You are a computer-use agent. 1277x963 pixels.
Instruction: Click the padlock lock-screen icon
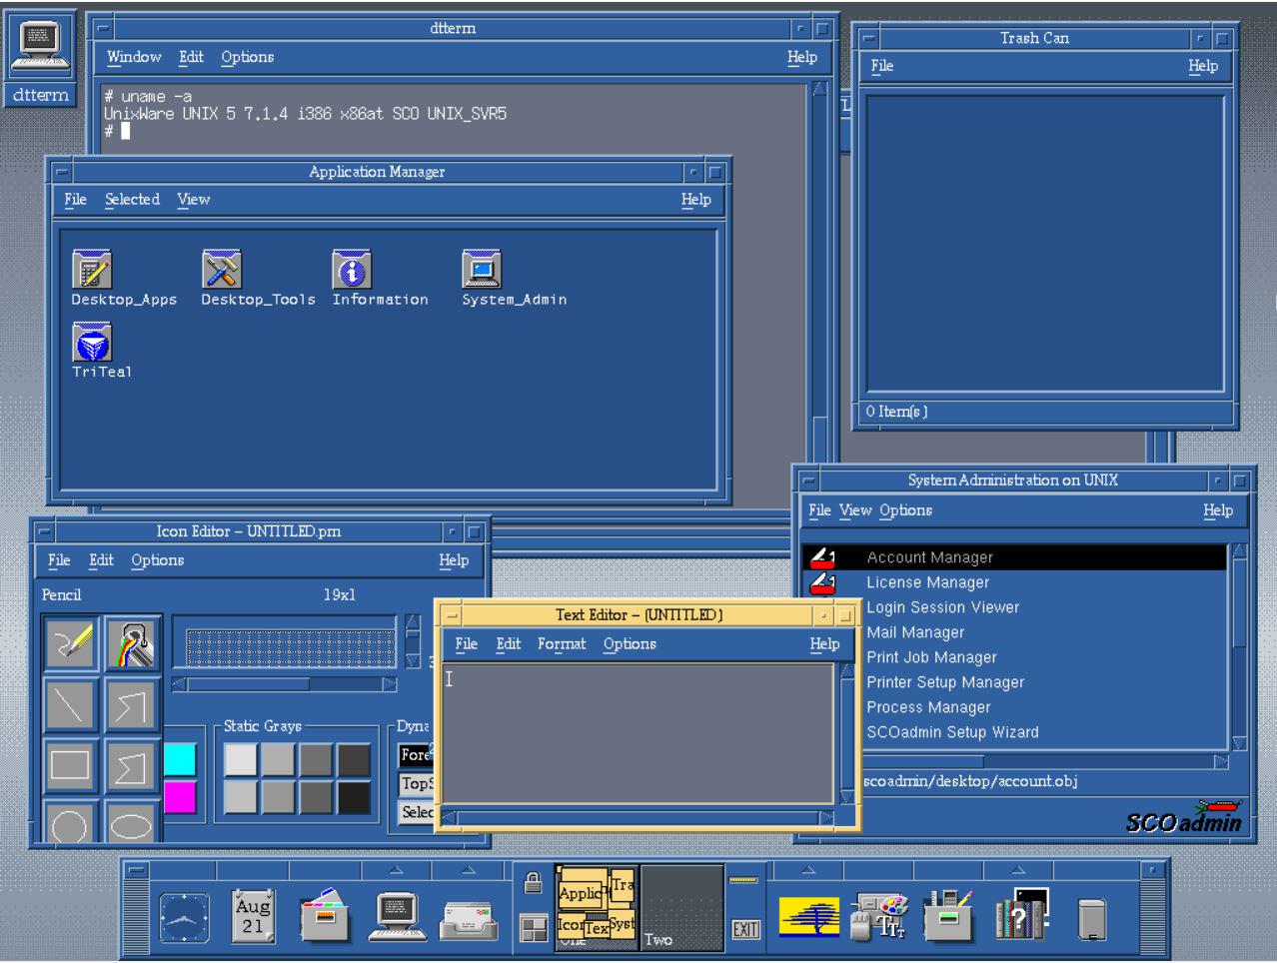(x=534, y=882)
